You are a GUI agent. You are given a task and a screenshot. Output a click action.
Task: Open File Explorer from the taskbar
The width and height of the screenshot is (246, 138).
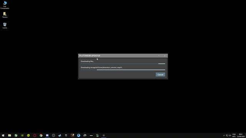[x=10, y=135]
